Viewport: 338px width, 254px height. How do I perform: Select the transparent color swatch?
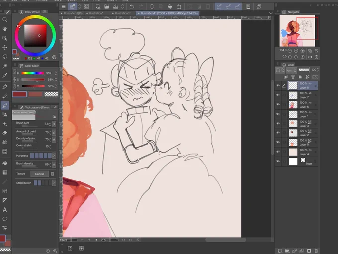tap(51, 94)
